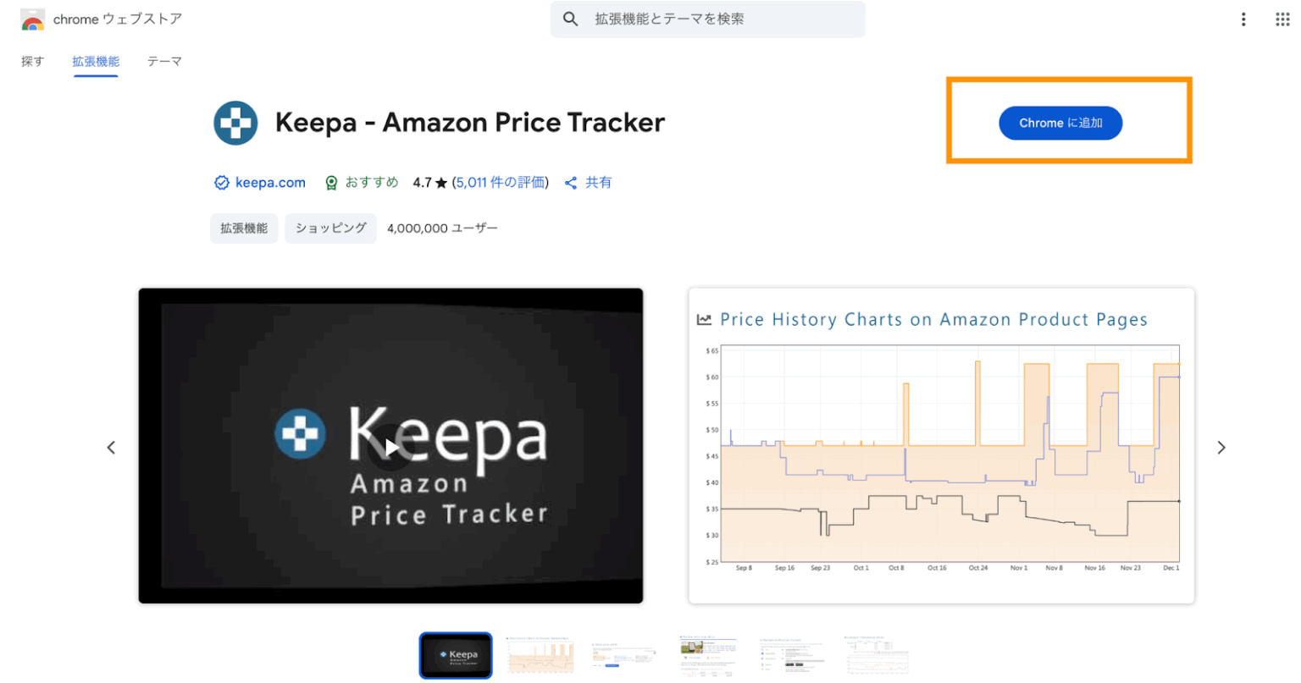Play the Keepa promo video

click(x=390, y=446)
